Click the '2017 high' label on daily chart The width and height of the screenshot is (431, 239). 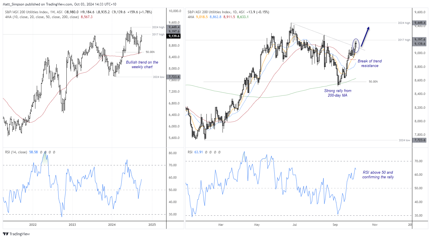[404, 40]
